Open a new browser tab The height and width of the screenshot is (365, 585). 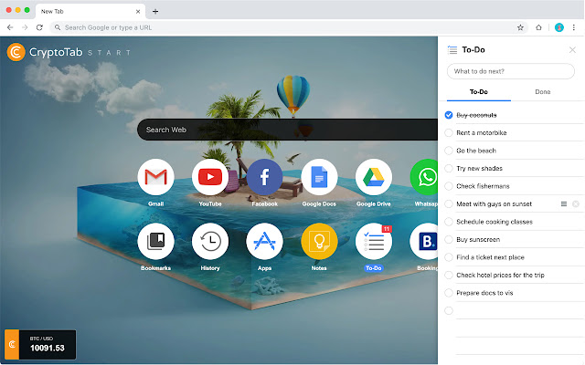coord(155,11)
